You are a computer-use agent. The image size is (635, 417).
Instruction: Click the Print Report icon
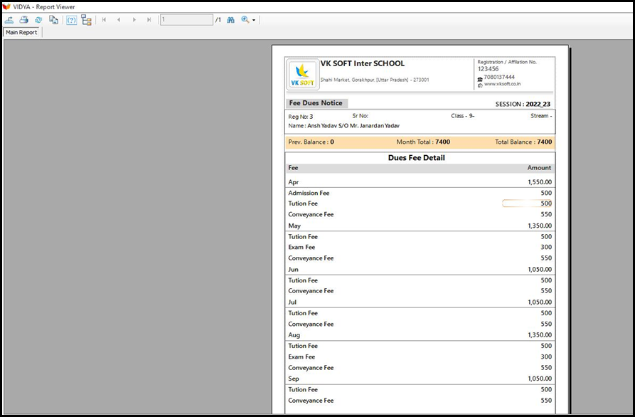pyautogui.click(x=24, y=19)
